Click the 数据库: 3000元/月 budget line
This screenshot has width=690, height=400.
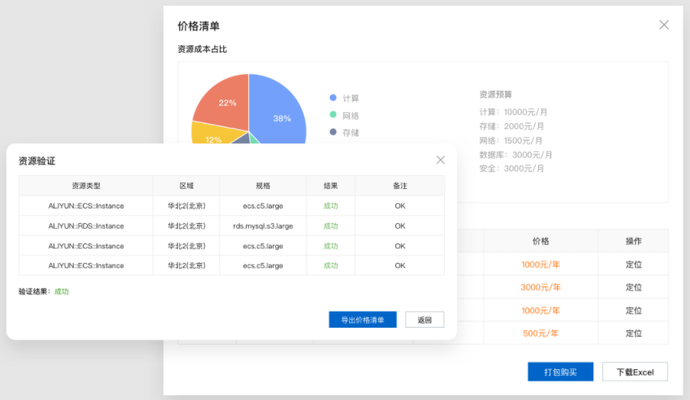tap(515, 154)
